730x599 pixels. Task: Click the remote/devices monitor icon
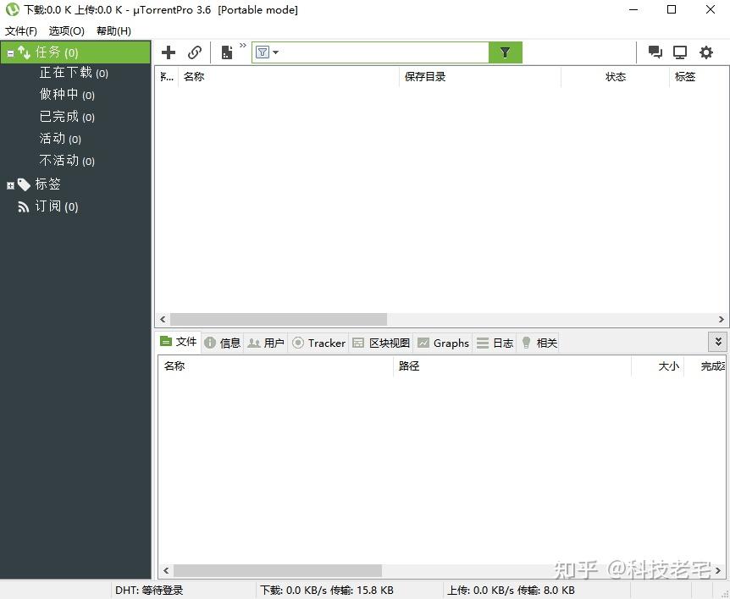point(680,52)
